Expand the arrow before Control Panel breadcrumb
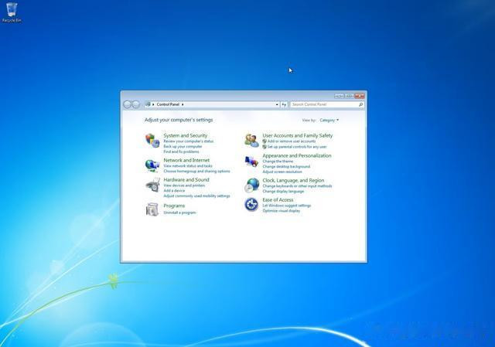495x347 pixels. tap(153, 104)
